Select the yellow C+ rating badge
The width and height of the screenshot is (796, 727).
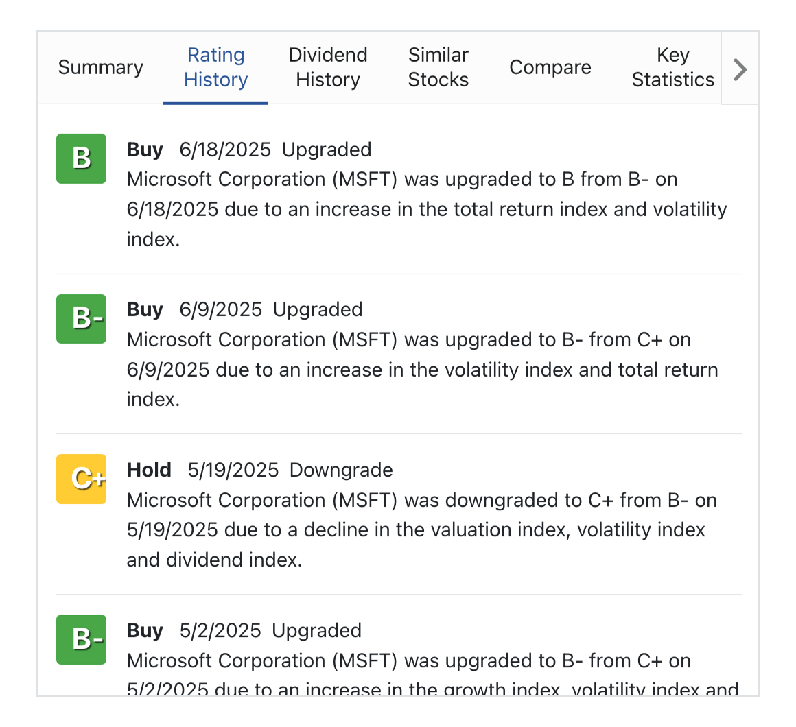click(81, 479)
